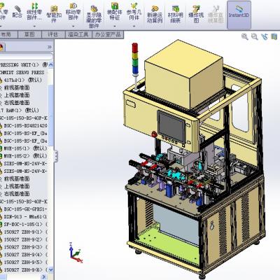Click the Zoom to Fit magnifier icon
The image size is (280, 280).
click(x=245, y=36)
